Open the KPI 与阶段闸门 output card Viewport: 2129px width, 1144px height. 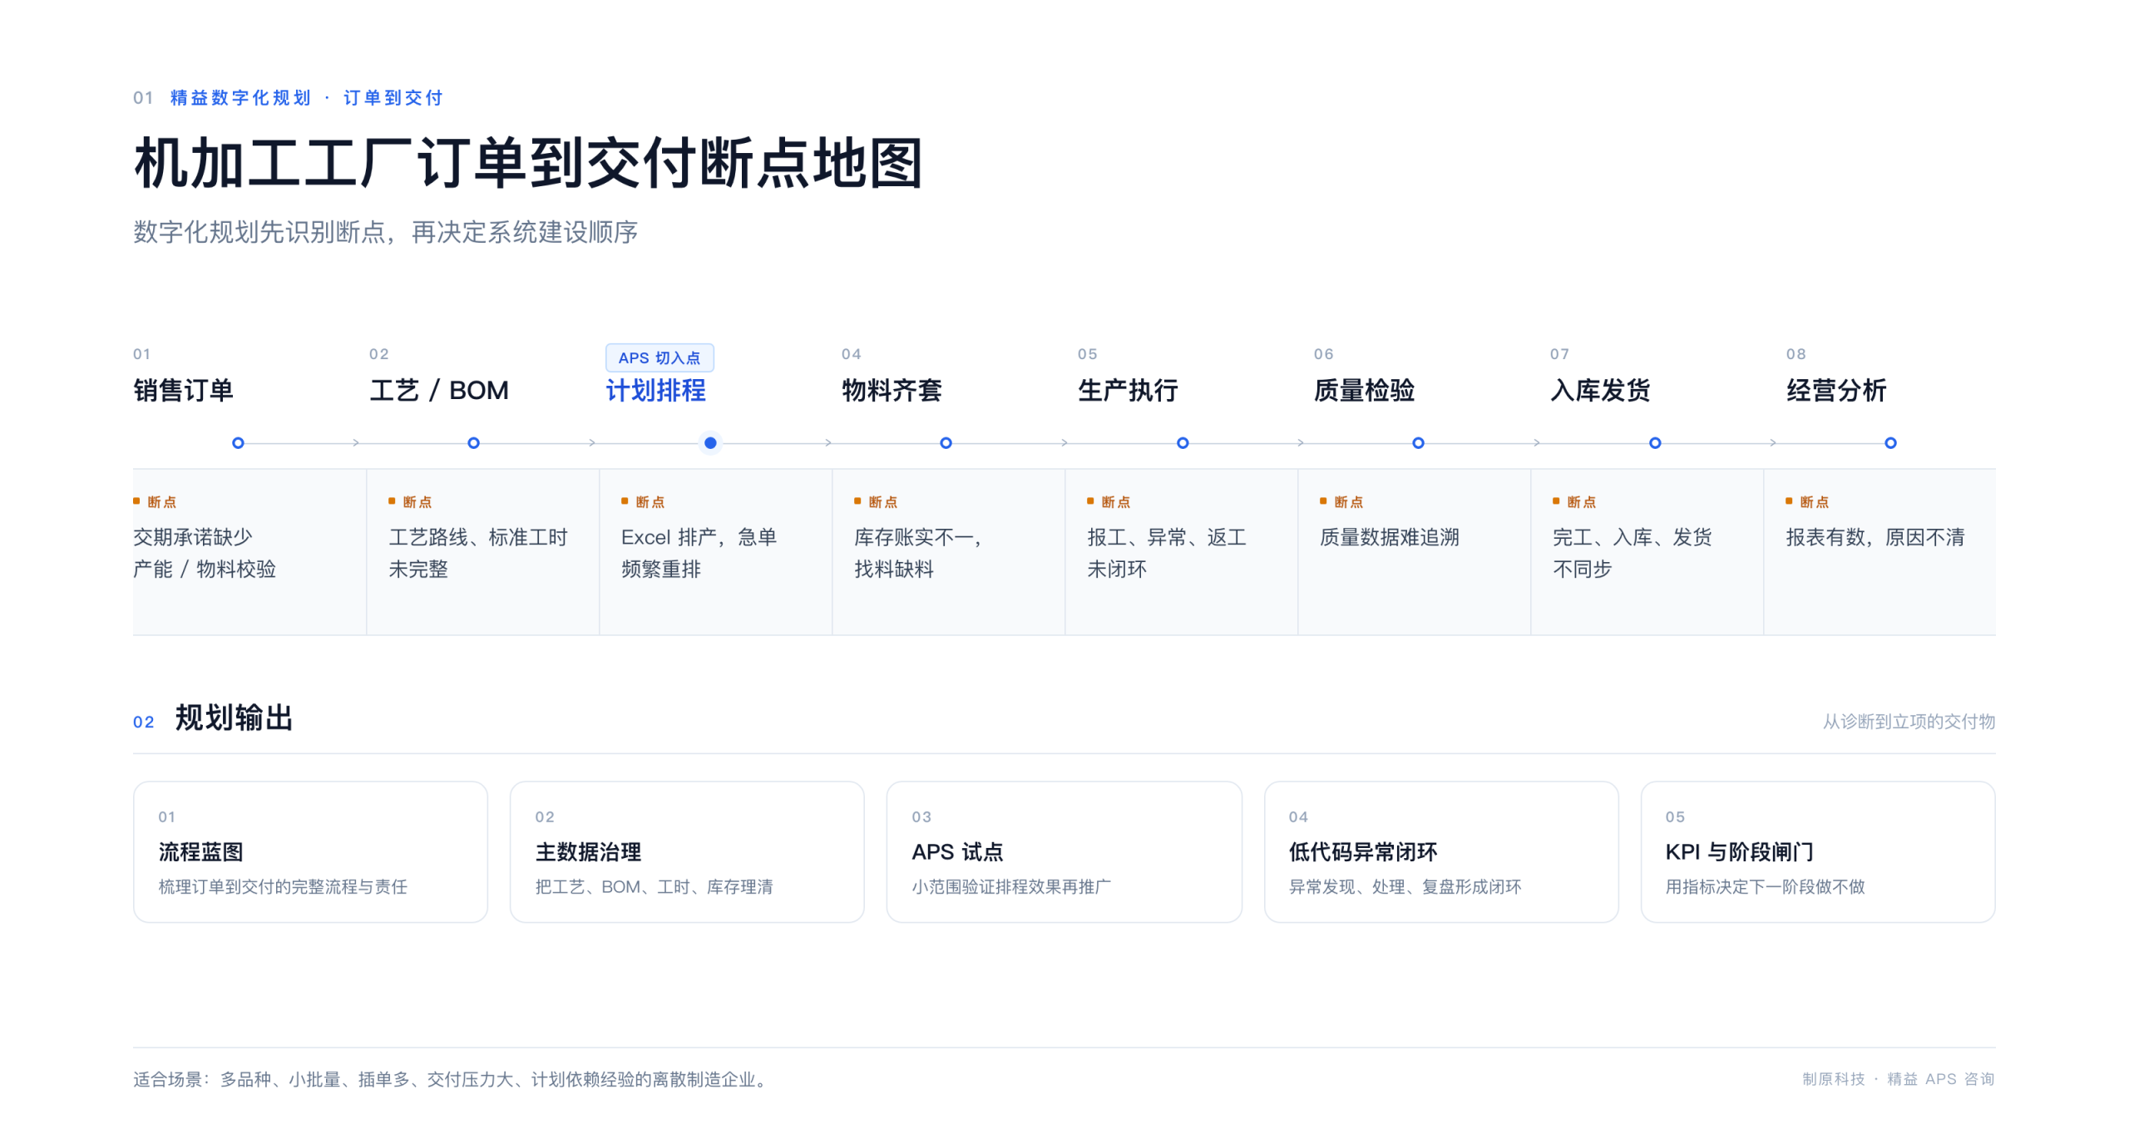pos(1818,851)
